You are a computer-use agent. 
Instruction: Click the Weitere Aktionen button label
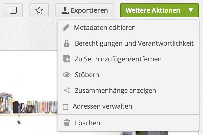153,10
